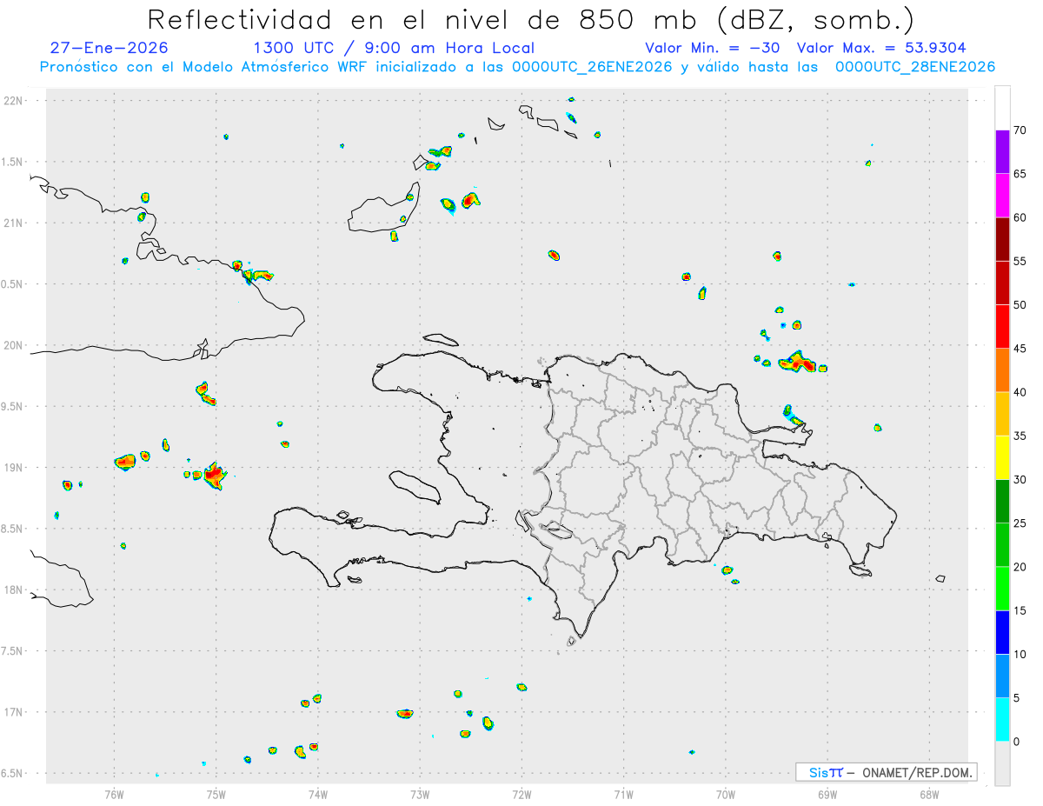This screenshot has height=806, width=1043.
Task: Pick the magenta 60–65 dBZ color band
Action: 1002,196
